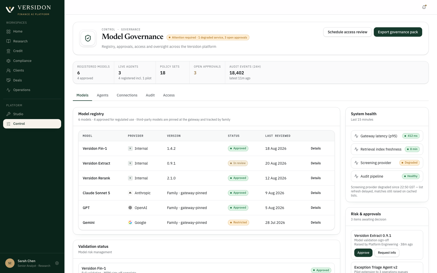Click the Status column header

click(x=234, y=136)
